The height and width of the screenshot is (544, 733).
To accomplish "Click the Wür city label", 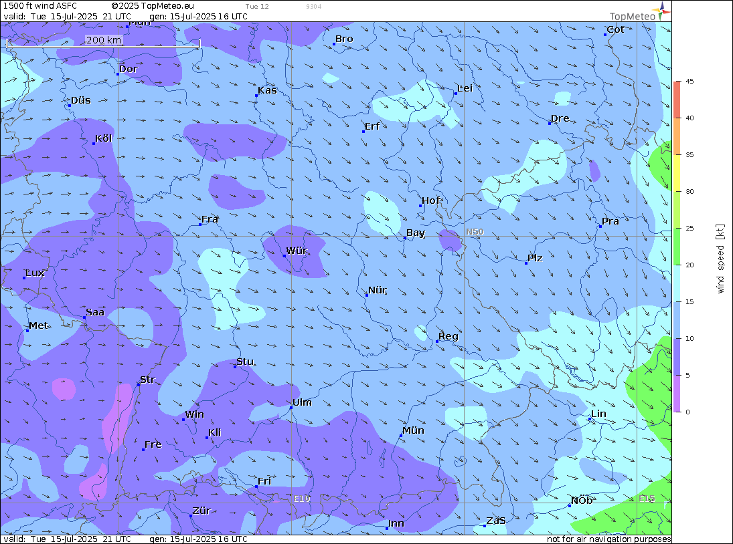I will point(297,251).
